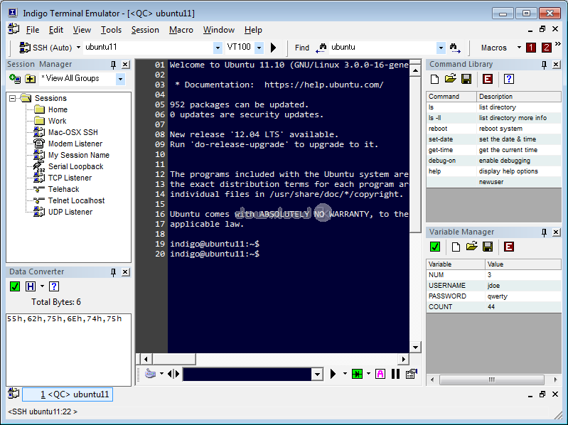Screen dimensions: 568x425
Task: Open Data Converter help icon
Action: click(54, 286)
